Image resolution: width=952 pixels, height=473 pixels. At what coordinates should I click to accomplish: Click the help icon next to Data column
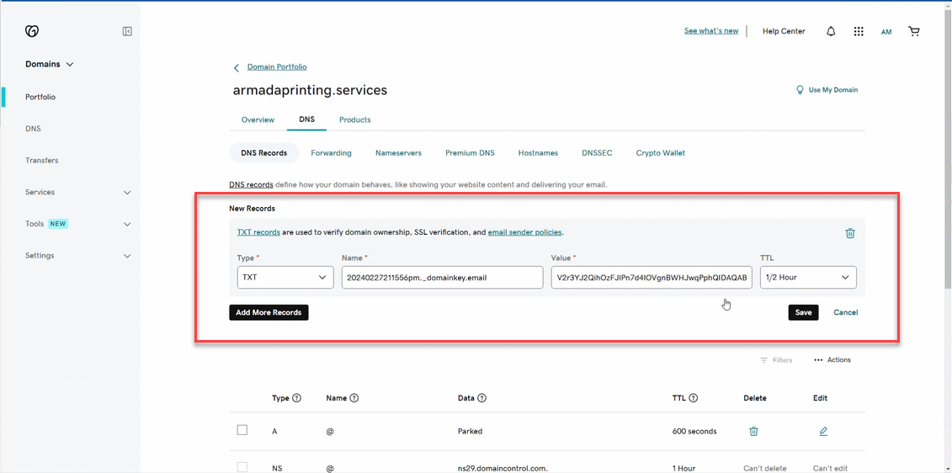coord(482,398)
